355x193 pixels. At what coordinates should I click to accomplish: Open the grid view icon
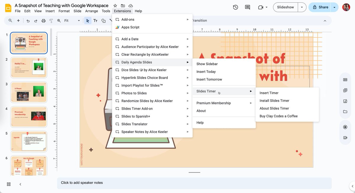point(9,184)
